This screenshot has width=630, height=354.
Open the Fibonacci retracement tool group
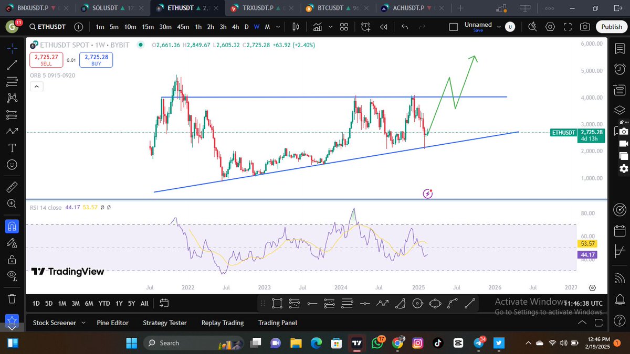pos(12,81)
